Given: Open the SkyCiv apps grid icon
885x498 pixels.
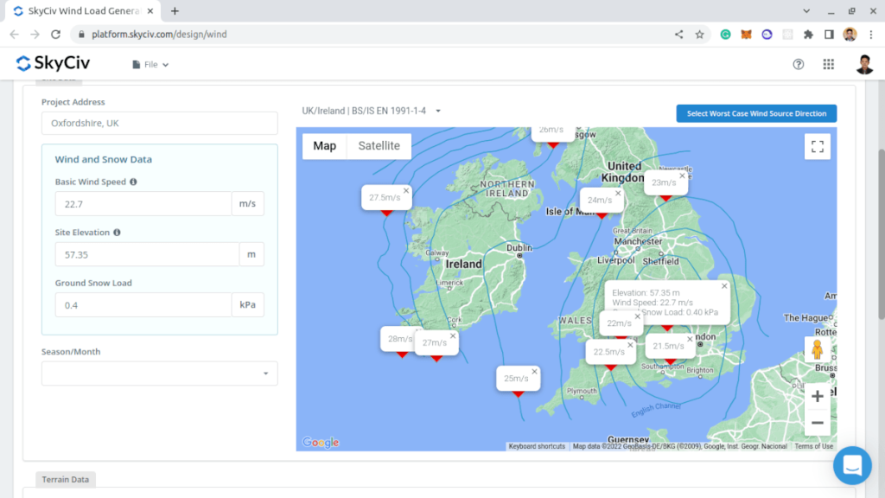Looking at the screenshot, I should 828,64.
